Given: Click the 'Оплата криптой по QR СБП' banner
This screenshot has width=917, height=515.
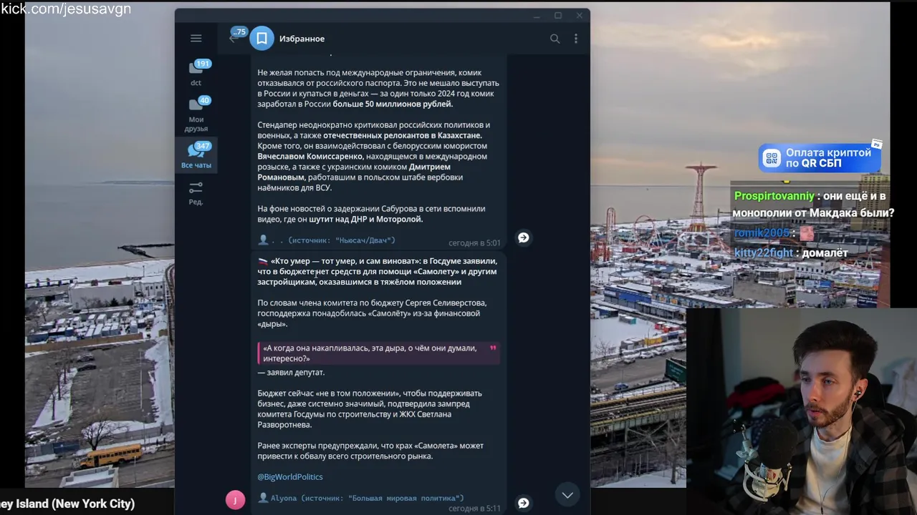Looking at the screenshot, I should pos(820,158).
